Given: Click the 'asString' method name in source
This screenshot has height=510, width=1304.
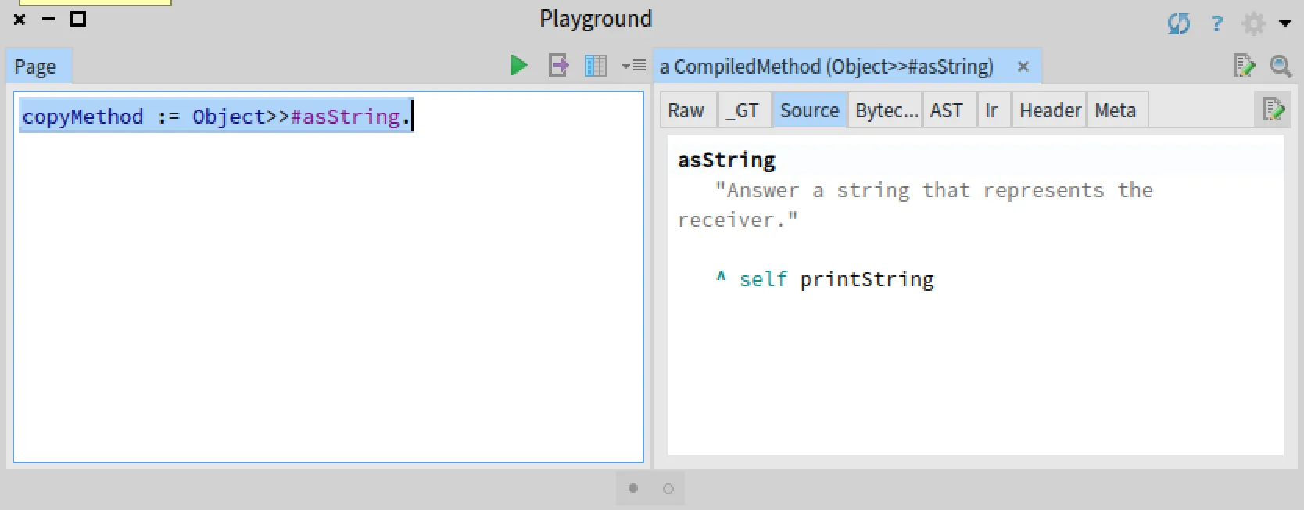Looking at the screenshot, I should [x=726, y=160].
